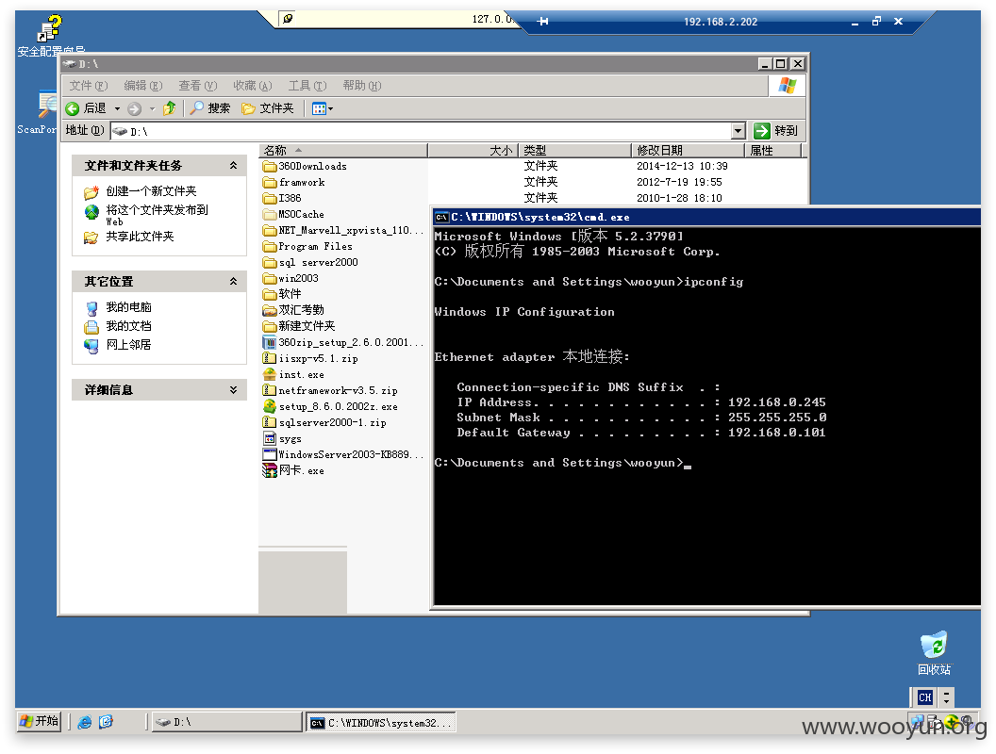Select the netframework-v3.5.zip archive icon
The width and height of the screenshot is (996, 754).
pos(270,390)
